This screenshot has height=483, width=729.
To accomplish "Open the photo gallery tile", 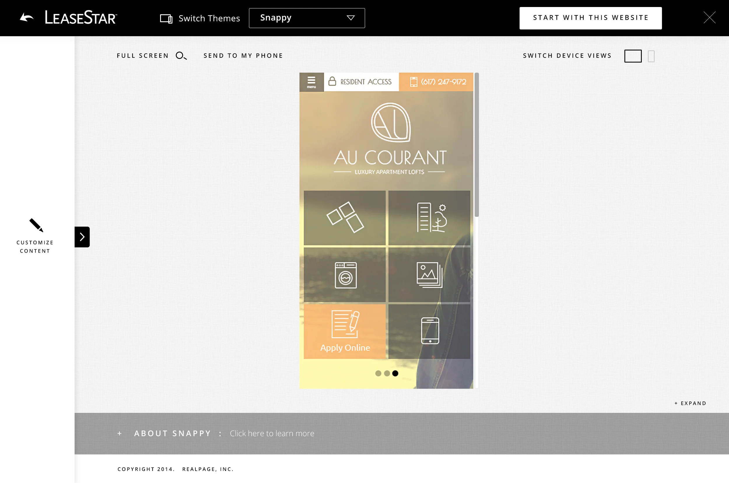I will [x=429, y=275].
